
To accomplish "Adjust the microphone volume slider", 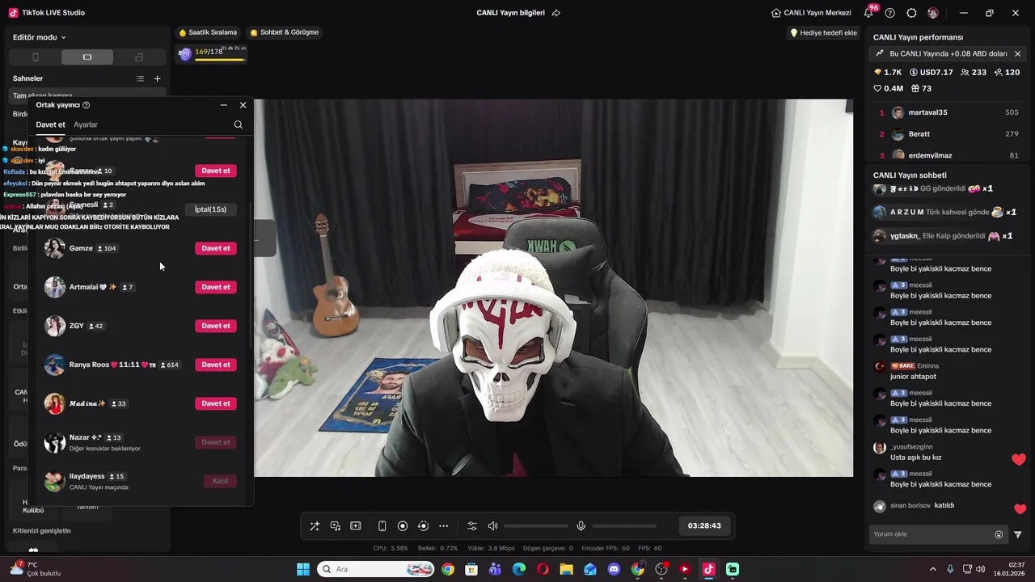I will tap(623, 526).
